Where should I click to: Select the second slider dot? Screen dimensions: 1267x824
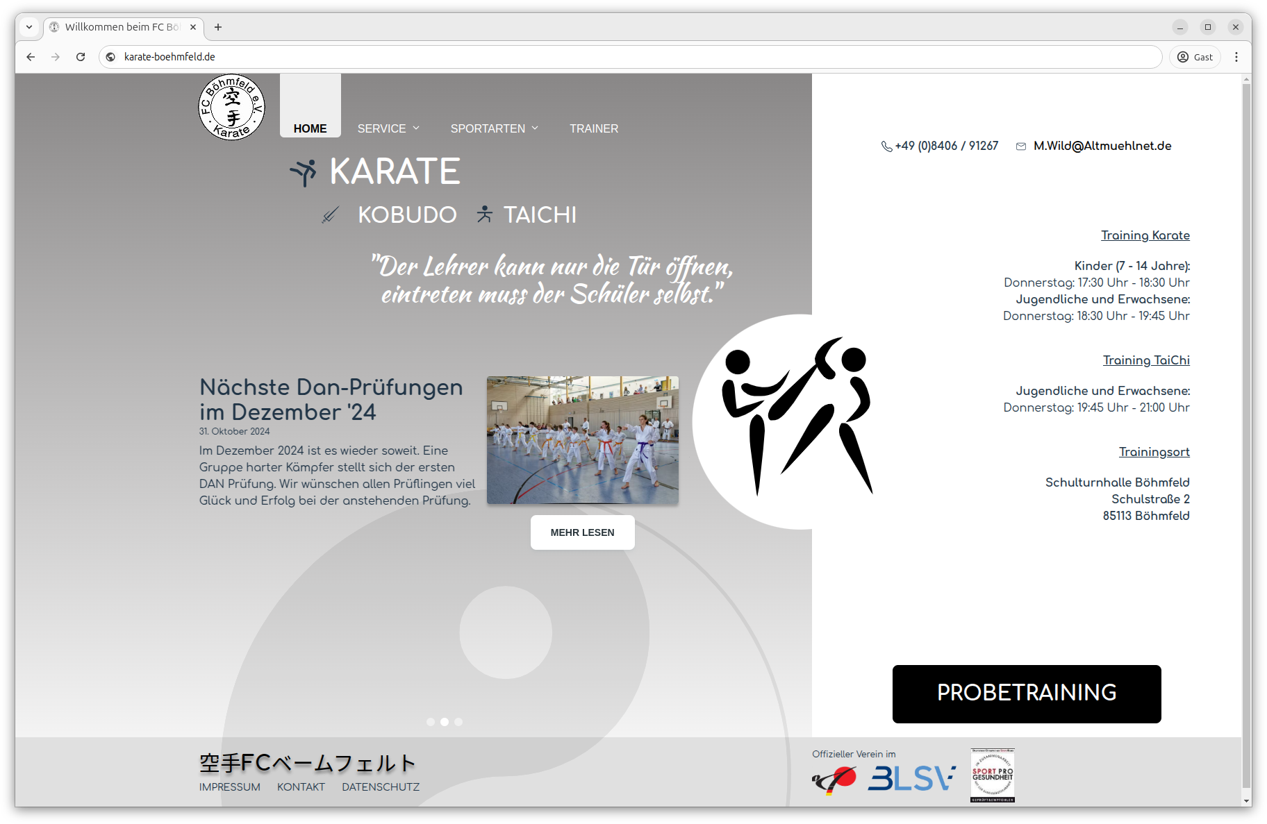click(445, 722)
